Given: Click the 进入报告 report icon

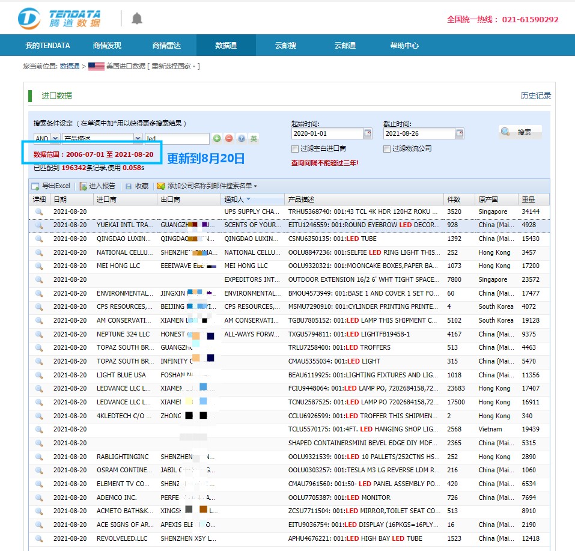Looking at the screenshot, I should pyautogui.click(x=84, y=186).
